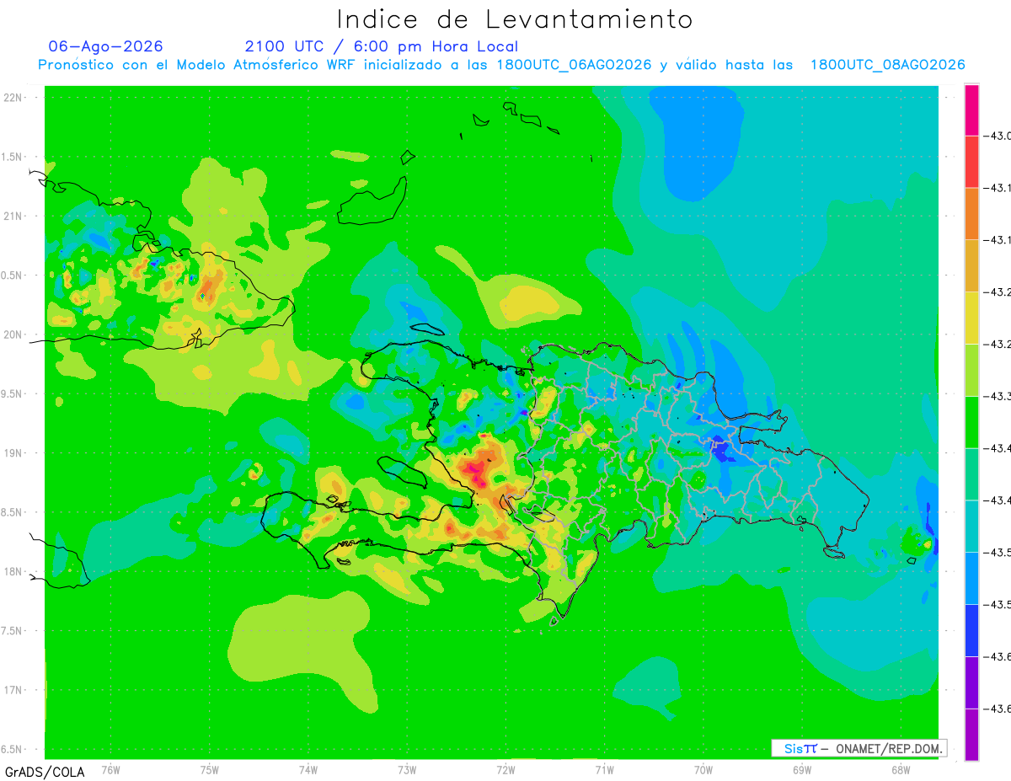Select the yellow-green lime legend swatch
This screenshot has height=781, width=1011.
[x=971, y=370]
